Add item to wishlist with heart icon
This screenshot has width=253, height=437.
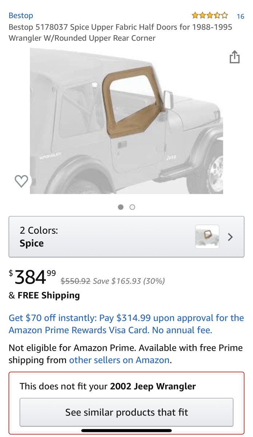[x=21, y=181]
